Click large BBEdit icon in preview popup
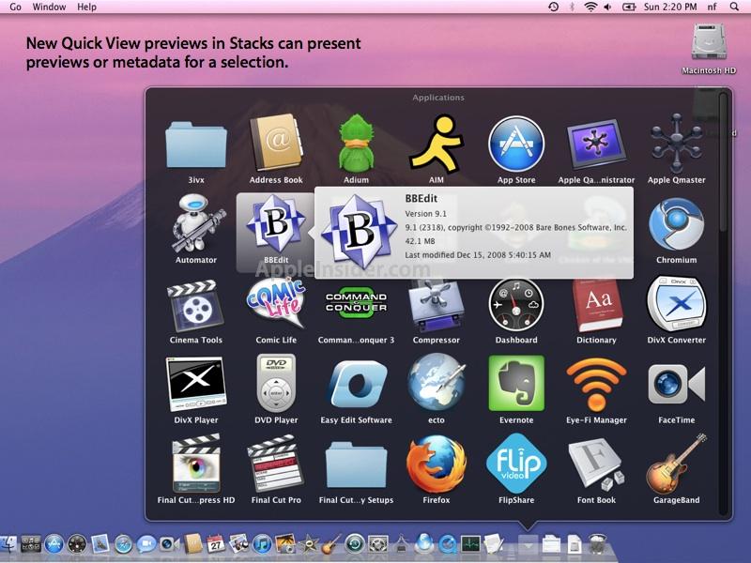 click(359, 231)
